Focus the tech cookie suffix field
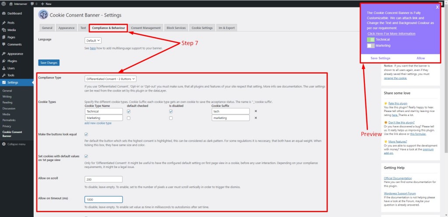This screenshot has width=448, height=217. (231, 112)
